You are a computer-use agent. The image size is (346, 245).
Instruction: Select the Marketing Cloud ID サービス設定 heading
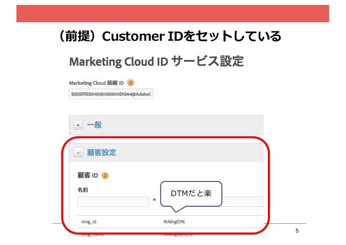[x=156, y=61]
